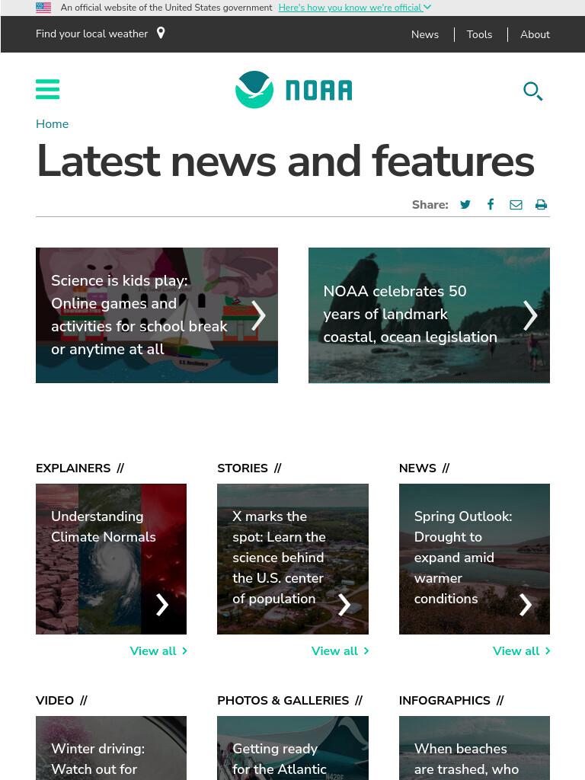Viewport: 585px width, 780px height.
Task: Open NOAA celebrates 50 years story
Action: point(429,315)
